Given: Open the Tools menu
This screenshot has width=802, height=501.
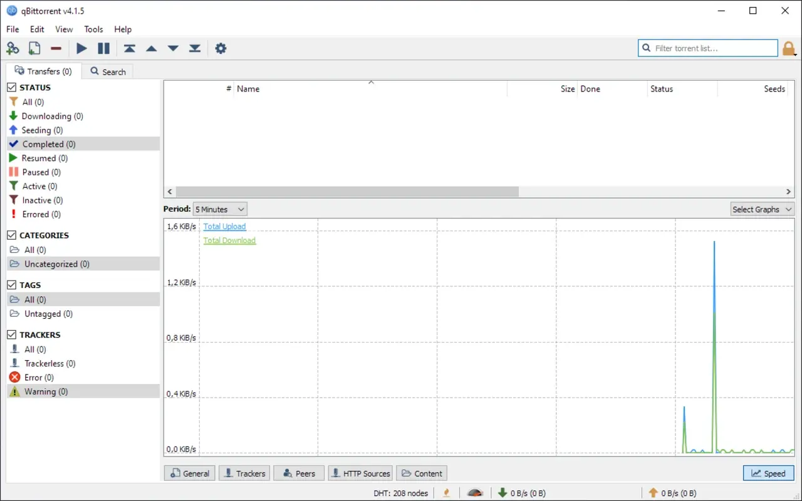Looking at the screenshot, I should pyautogui.click(x=93, y=29).
